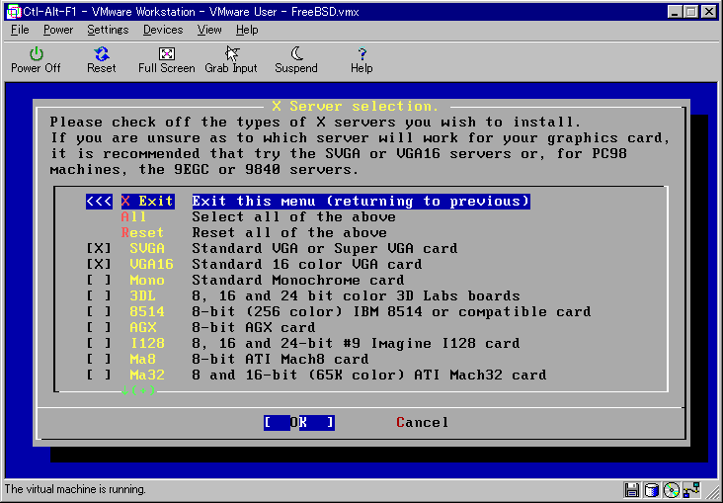Toggle the SVGA server checkbox
The image size is (723, 503).
[99, 248]
